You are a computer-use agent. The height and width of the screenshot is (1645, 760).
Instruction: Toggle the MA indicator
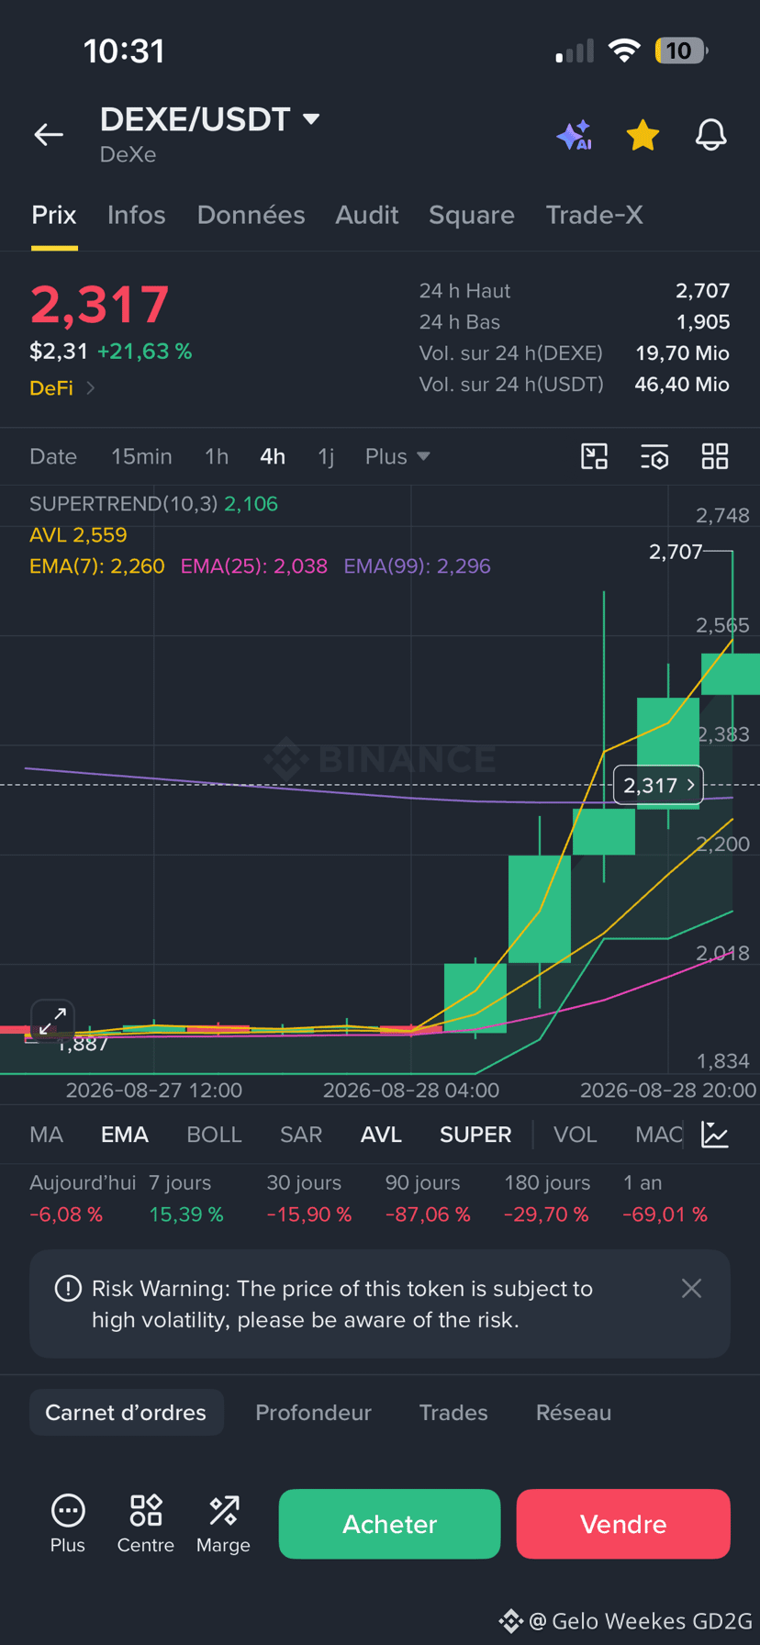(47, 1135)
